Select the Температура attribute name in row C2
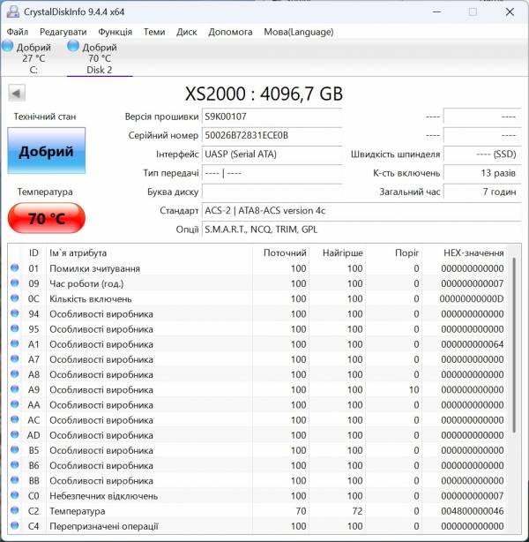This screenshot has width=529, height=542. 78,511
